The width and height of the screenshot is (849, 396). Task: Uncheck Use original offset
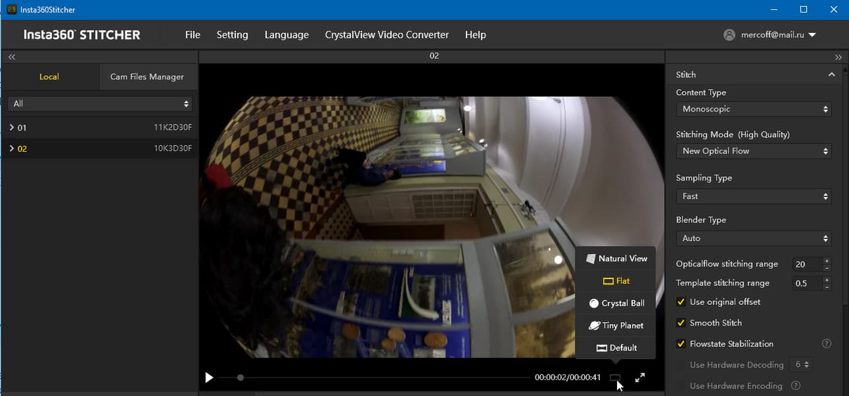coord(681,302)
